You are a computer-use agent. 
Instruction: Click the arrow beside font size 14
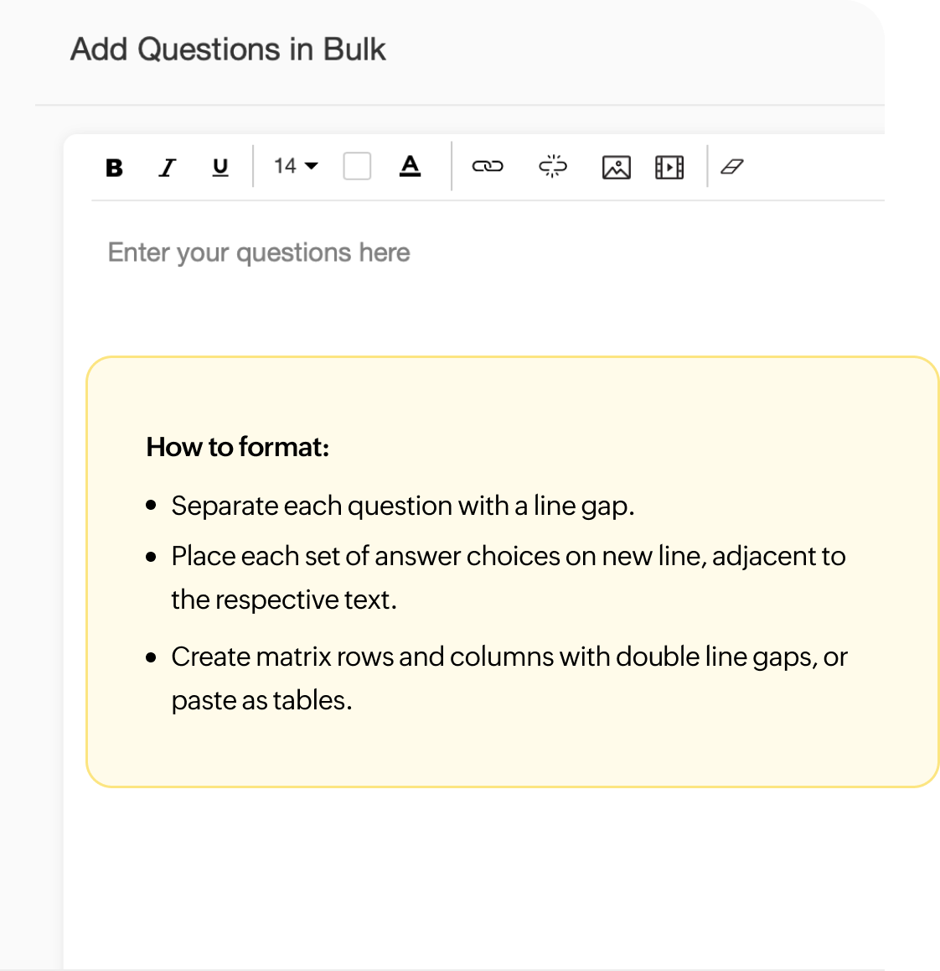(x=312, y=167)
